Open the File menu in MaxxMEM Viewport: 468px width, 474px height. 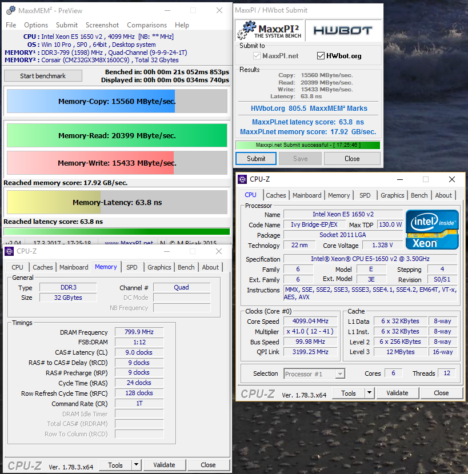[11, 25]
